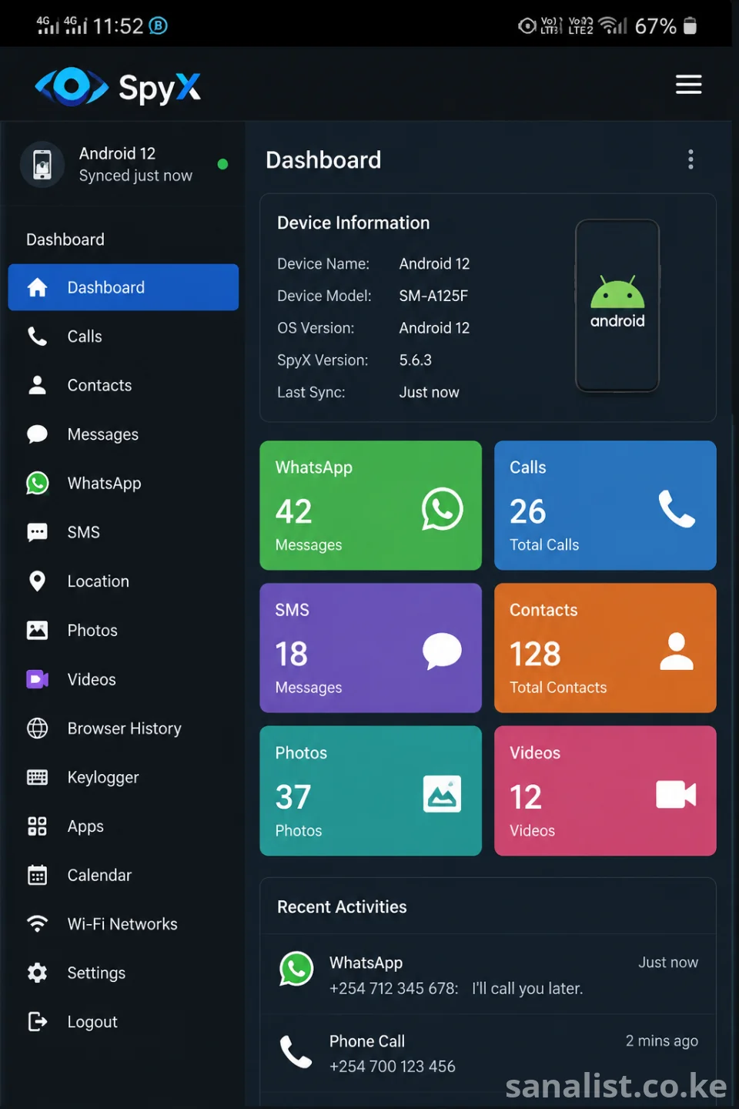
Task: Click the Messages bubble icon in sidebar
Action: 37,434
